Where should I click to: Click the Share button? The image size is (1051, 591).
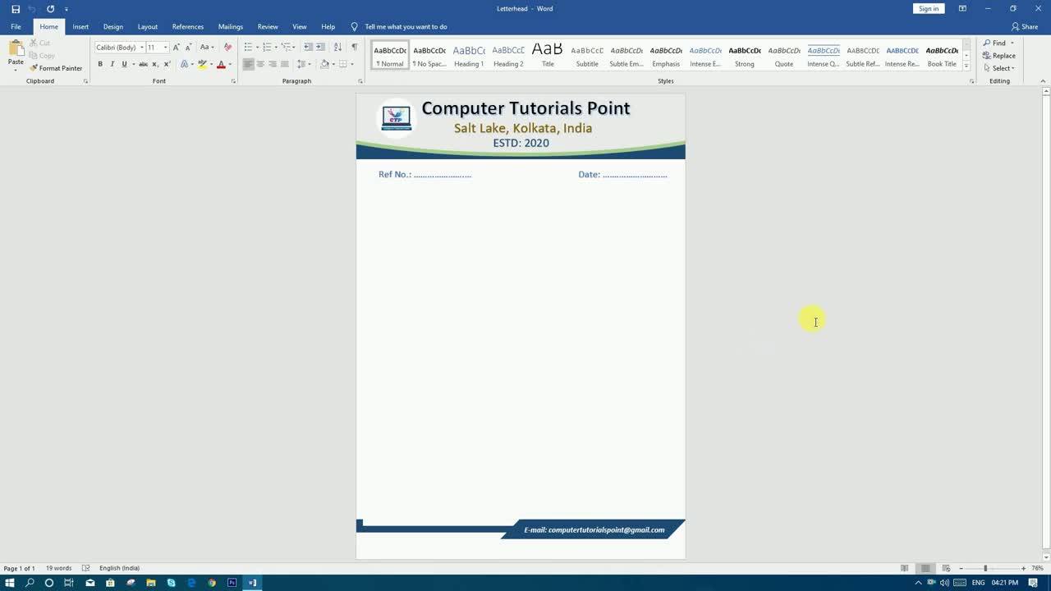(1025, 26)
